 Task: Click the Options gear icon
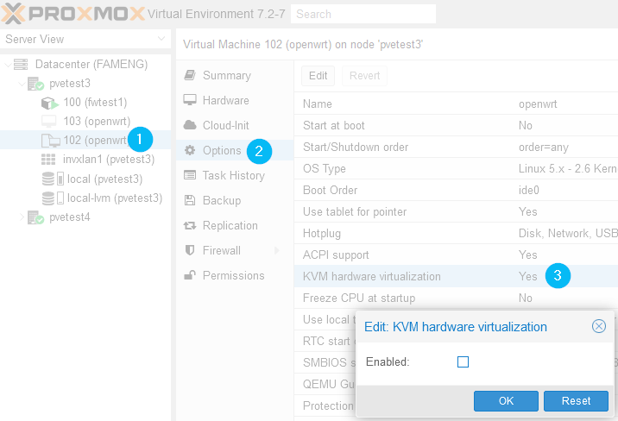click(190, 150)
